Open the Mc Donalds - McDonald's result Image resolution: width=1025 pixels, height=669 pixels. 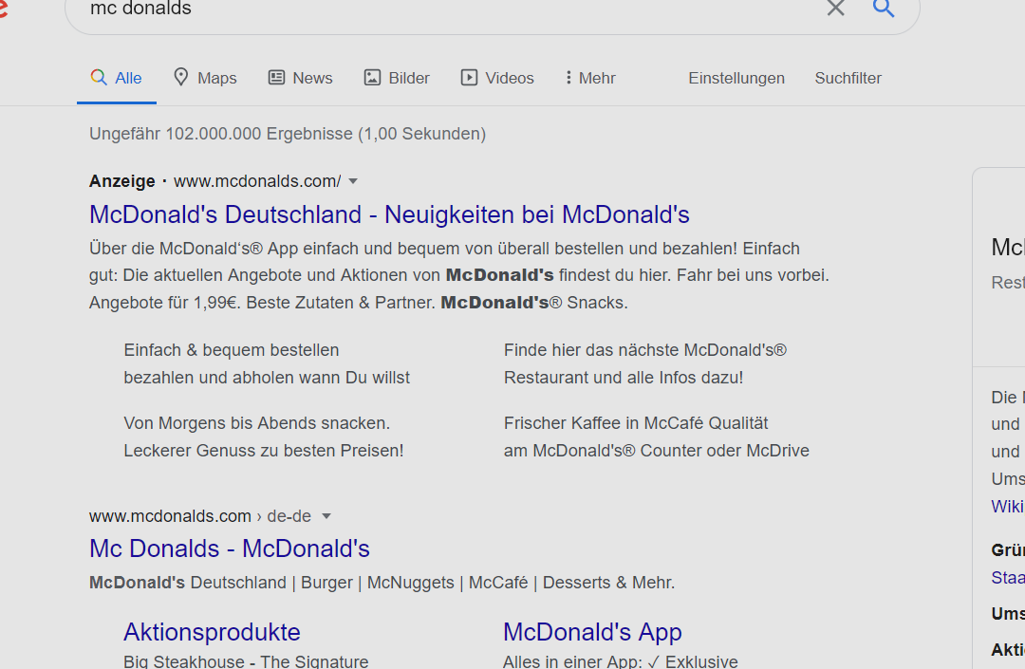click(x=230, y=548)
